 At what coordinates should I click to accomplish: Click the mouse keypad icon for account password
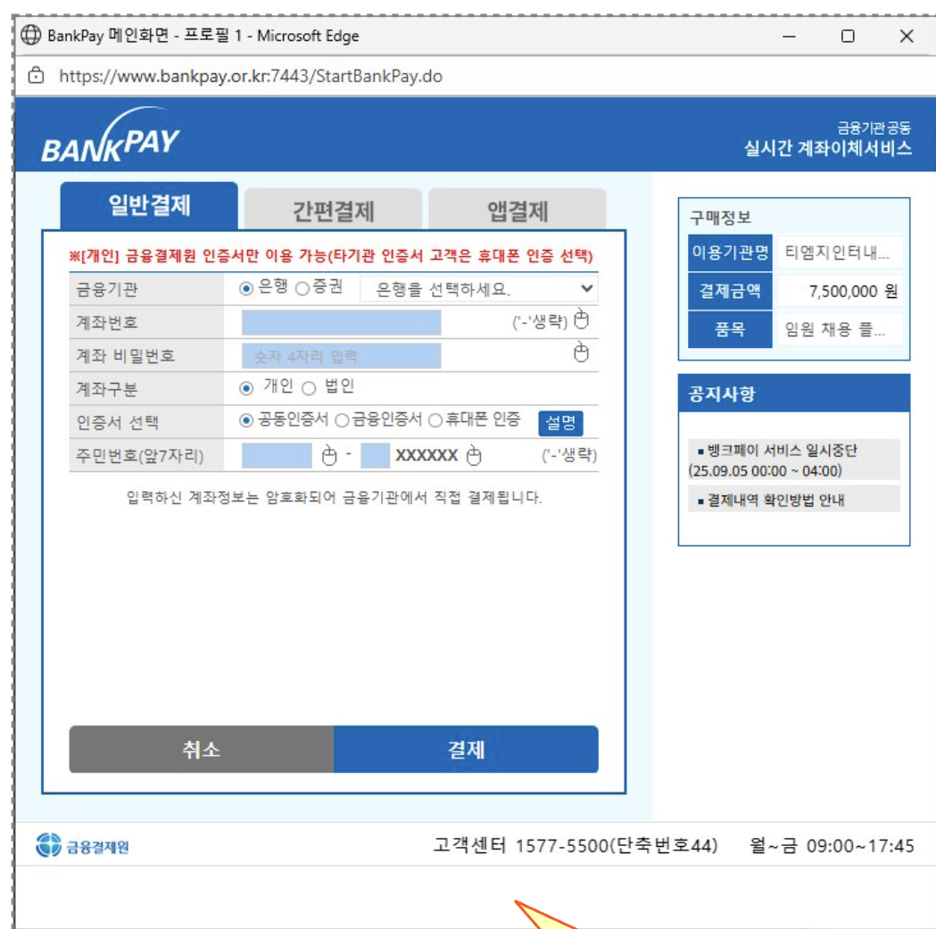pyautogui.click(x=581, y=353)
